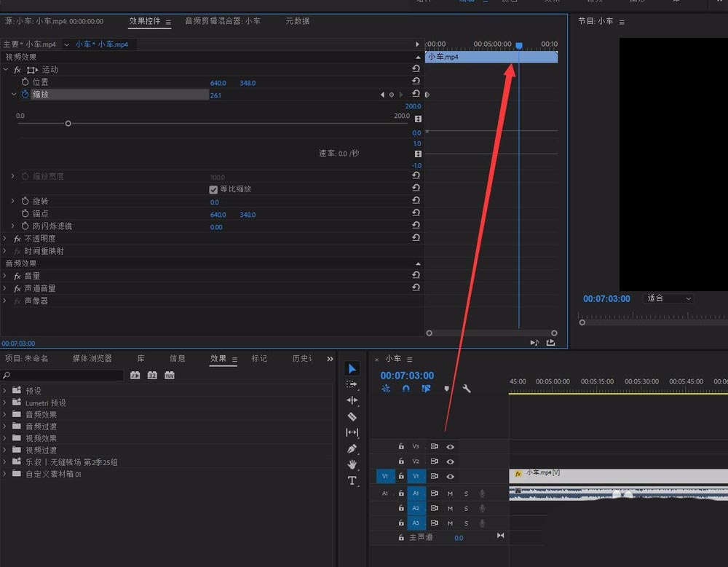Reset the 旋转 rotation parameter
Screen dimensions: 728x567
click(x=416, y=201)
